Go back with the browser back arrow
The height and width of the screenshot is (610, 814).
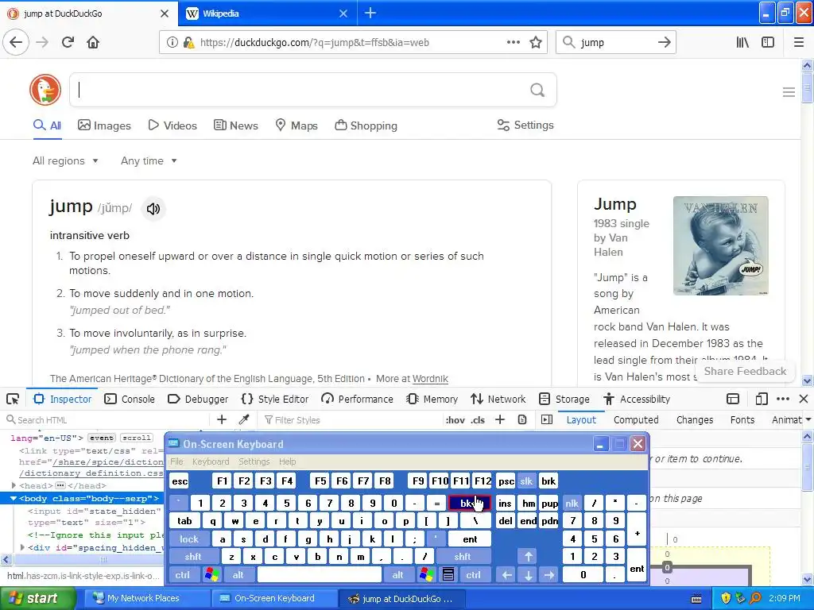(x=16, y=43)
